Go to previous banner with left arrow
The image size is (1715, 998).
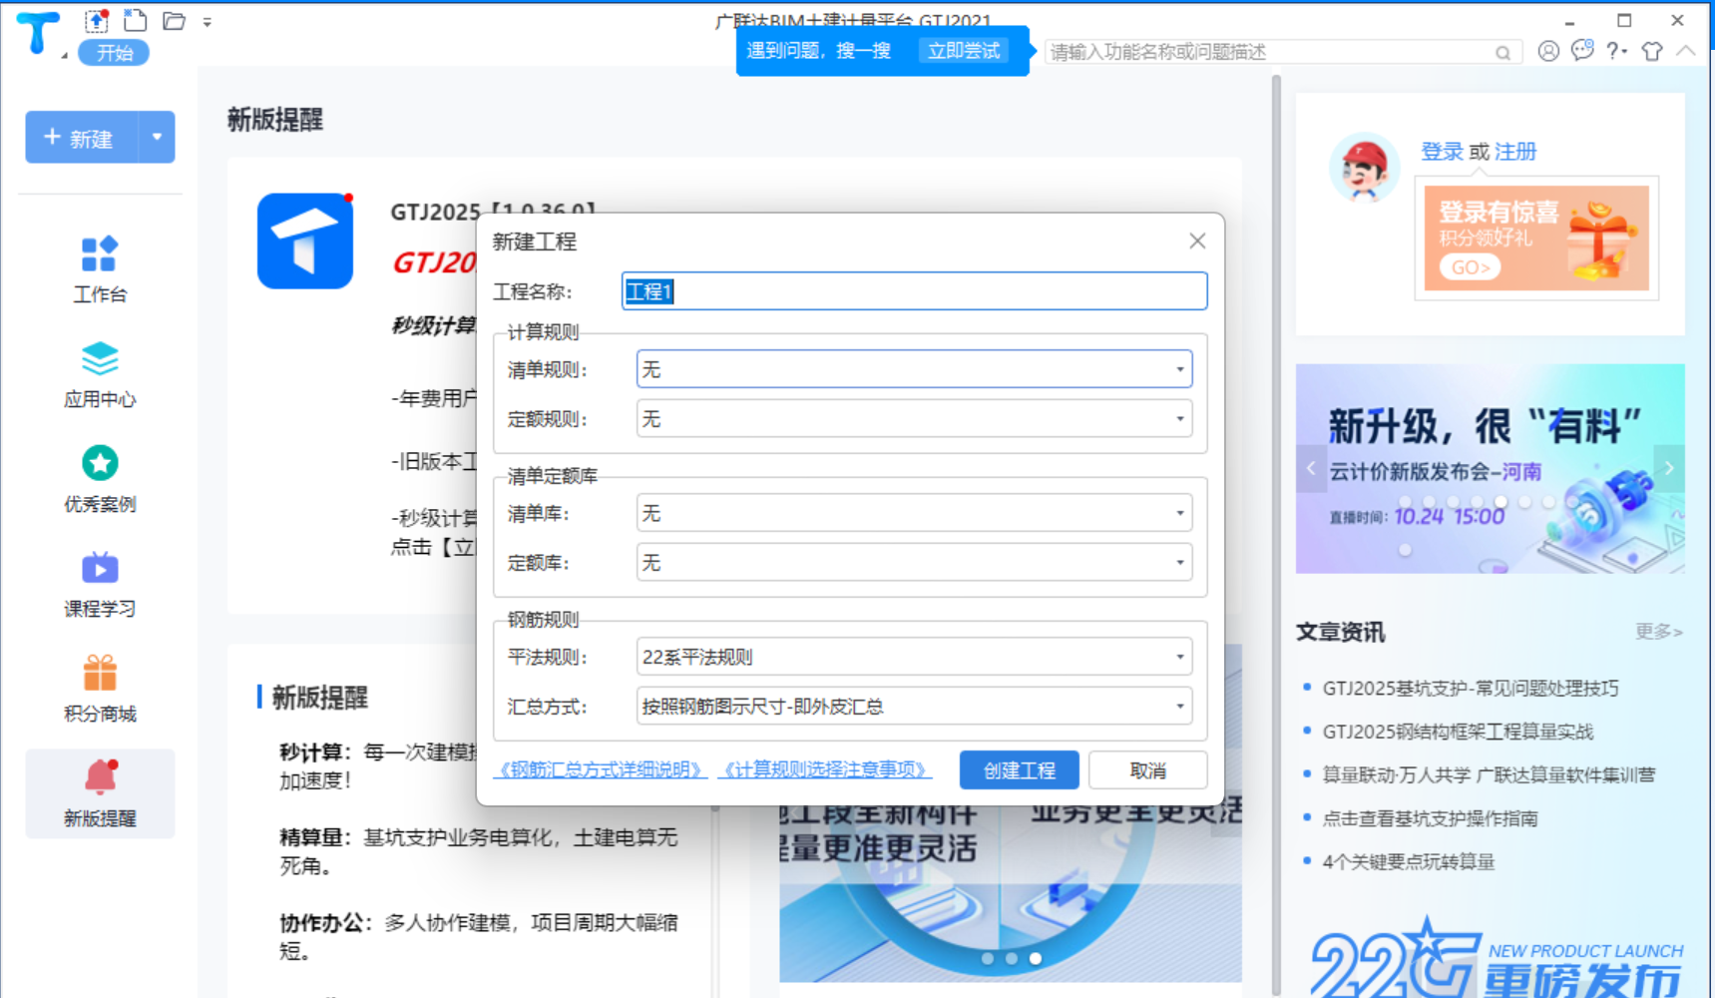(1311, 468)
